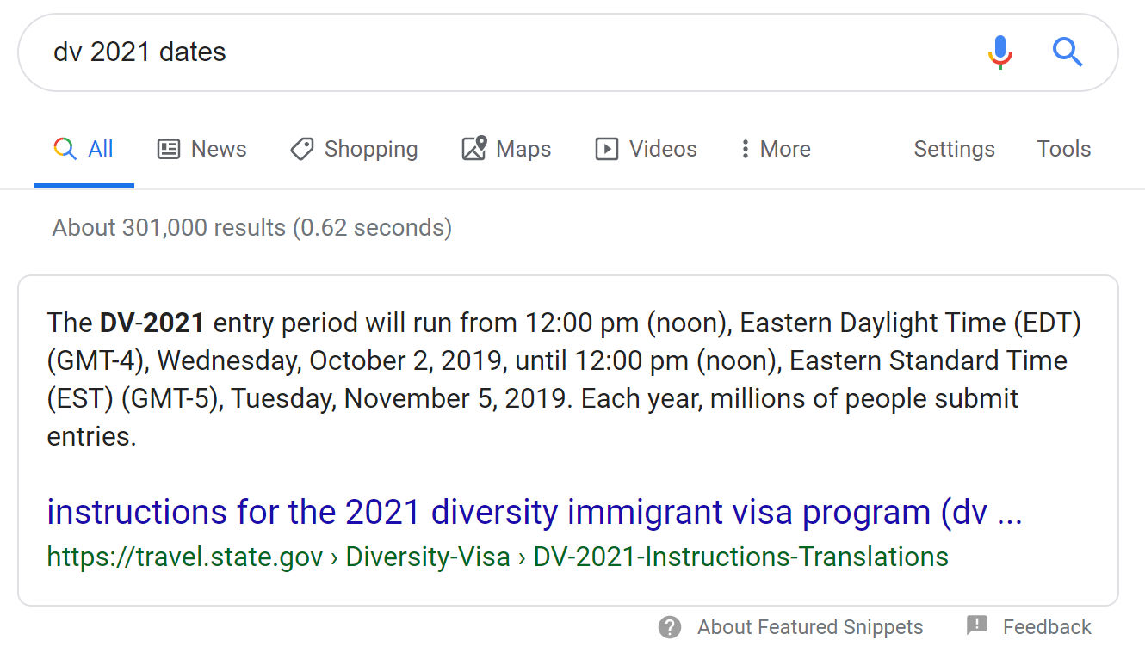Click the price tag icon beside Shopping
Image resolution: width=1145 pixels, height=665 pixels.
click(x=301, y=149)
